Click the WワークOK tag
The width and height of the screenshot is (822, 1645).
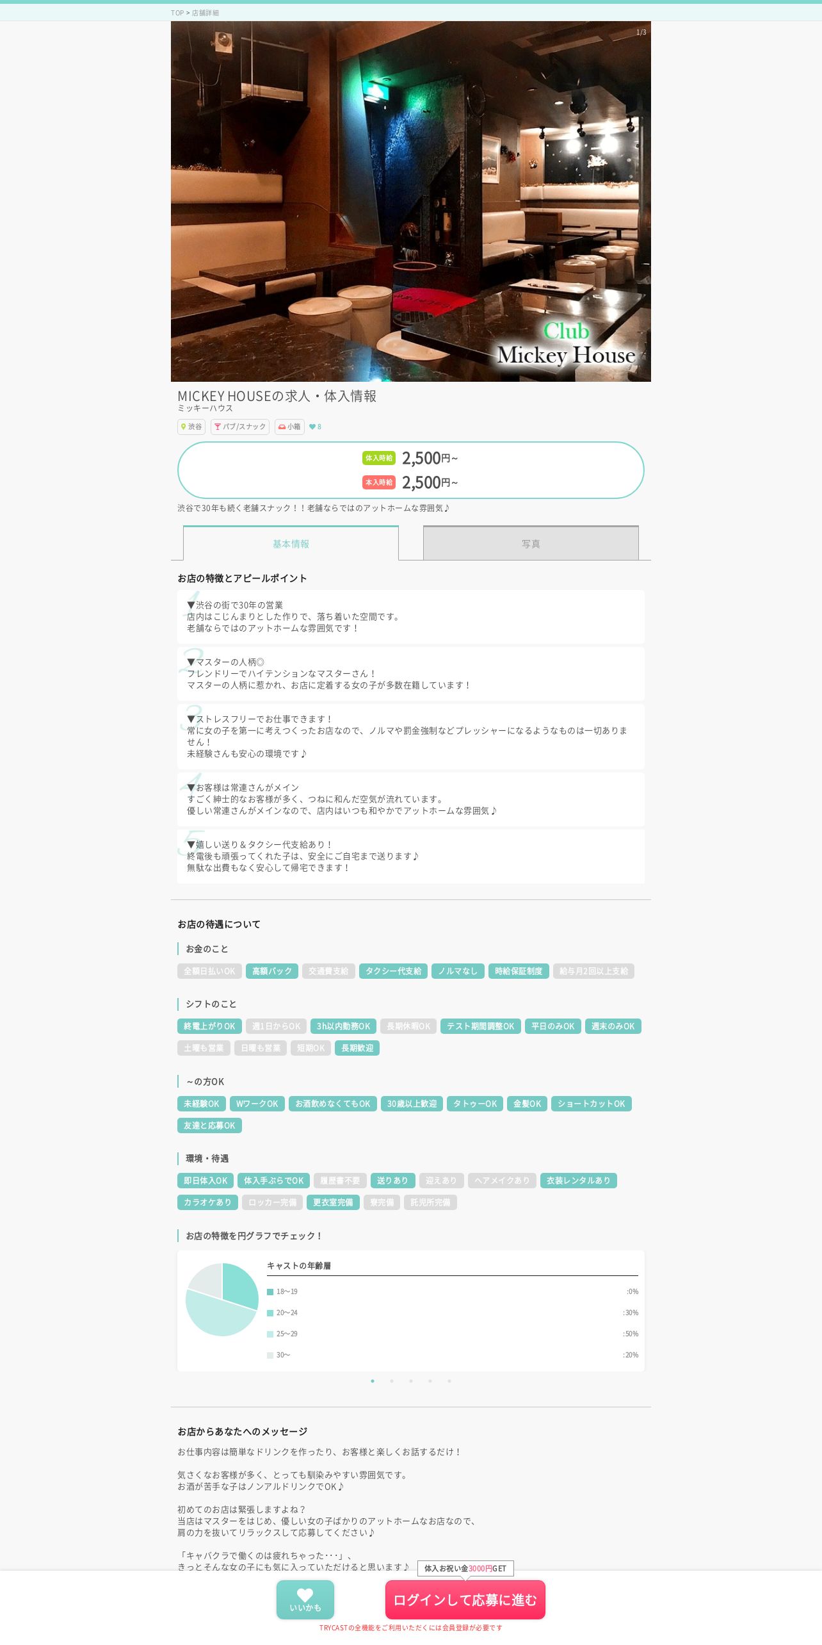click(x=257, y=1104)
